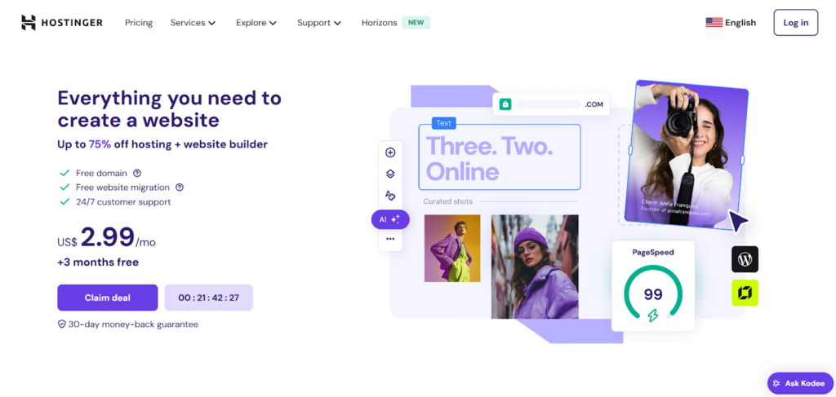Click the green Horizons square icon

pyautogui.click(x=745, y=293)
